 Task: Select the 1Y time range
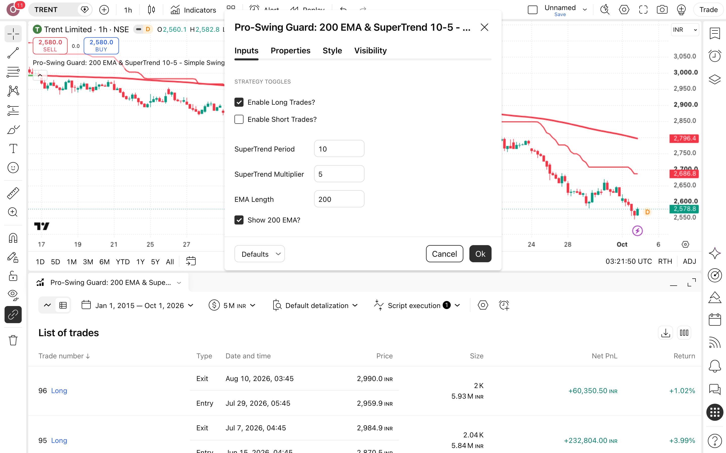pos(140,261)
